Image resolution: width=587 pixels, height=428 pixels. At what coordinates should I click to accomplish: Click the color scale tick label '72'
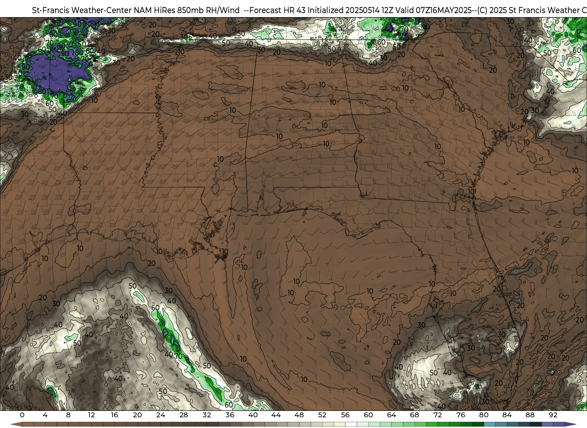click(438, 415)
